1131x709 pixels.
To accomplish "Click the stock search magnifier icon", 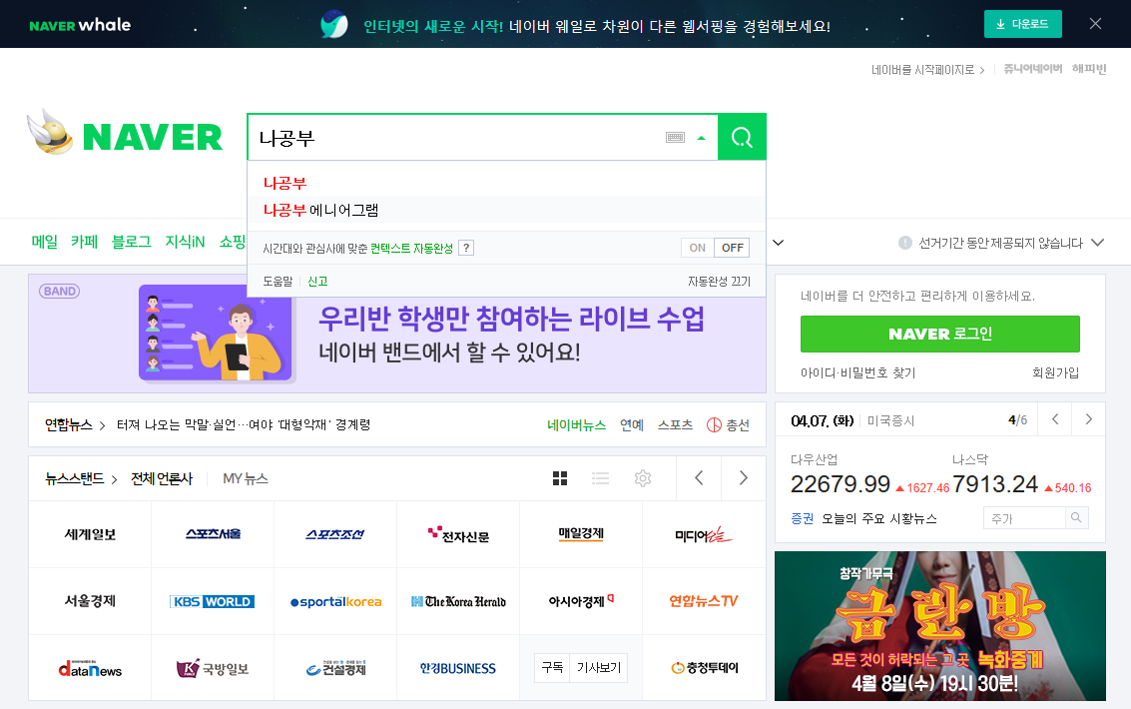I will (x=1076, y=518).
